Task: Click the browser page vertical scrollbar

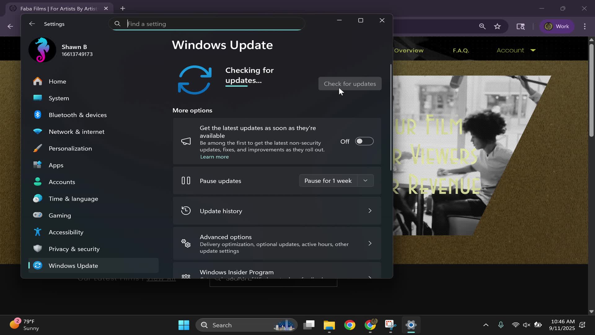Action: 591,90
